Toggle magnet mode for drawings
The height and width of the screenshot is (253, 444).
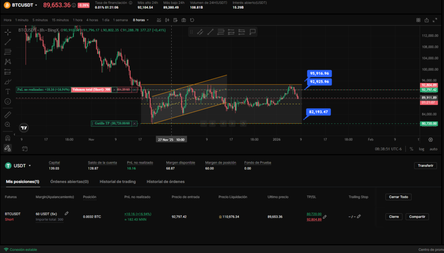[8, 138]
